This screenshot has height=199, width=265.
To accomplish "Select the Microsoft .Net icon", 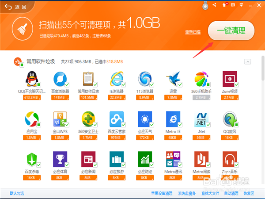I will (201, 119).
